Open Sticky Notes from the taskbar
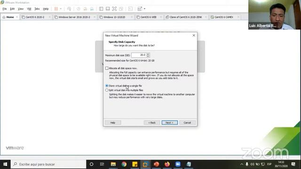 tap(135, 164)
